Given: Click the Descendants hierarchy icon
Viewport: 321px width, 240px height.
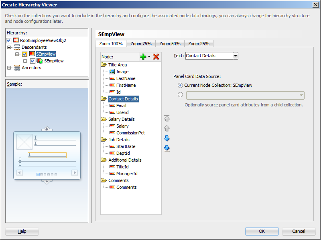Looking at the screenshot, I should [x=17, y=47].
